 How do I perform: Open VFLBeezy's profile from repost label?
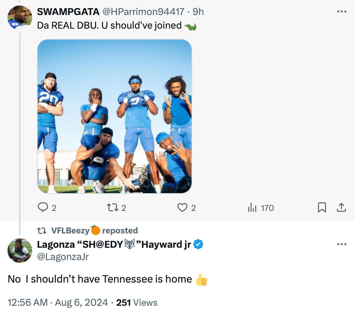pyautogui.click(x=70, y=231)
